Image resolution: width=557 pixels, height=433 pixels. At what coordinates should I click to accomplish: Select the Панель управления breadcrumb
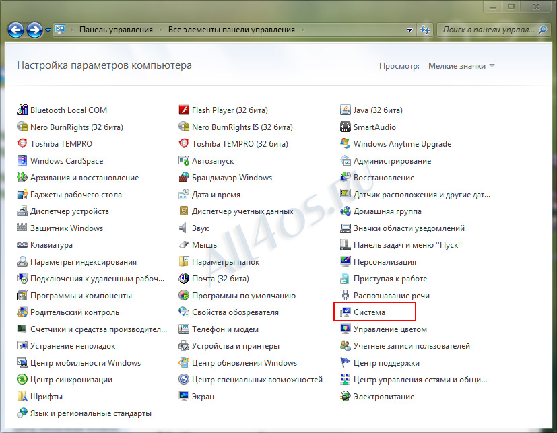pos(116,30)
